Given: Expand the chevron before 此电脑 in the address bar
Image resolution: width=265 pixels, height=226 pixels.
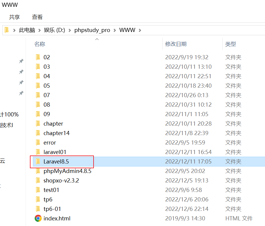Looking at the screenshot, I should (15, 30).
